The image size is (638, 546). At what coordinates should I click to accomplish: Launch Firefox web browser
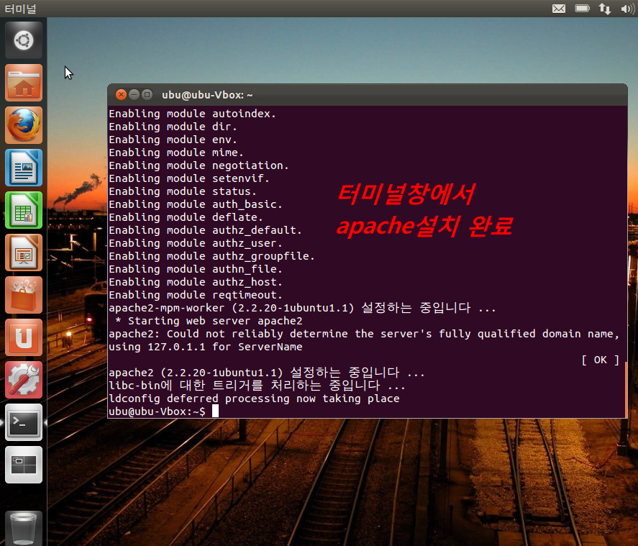point(24,126)
